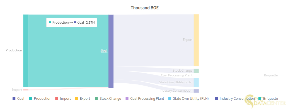Toggle the Coal legend swatch
The width and height of the screenshot is (288, 110).
(14, 98)
